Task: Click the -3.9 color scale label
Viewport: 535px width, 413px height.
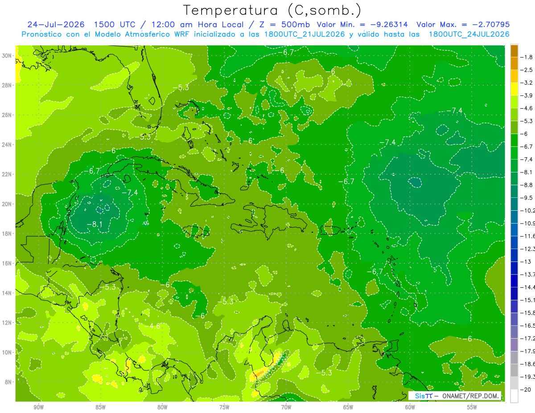Action: [x=527, y=95]
